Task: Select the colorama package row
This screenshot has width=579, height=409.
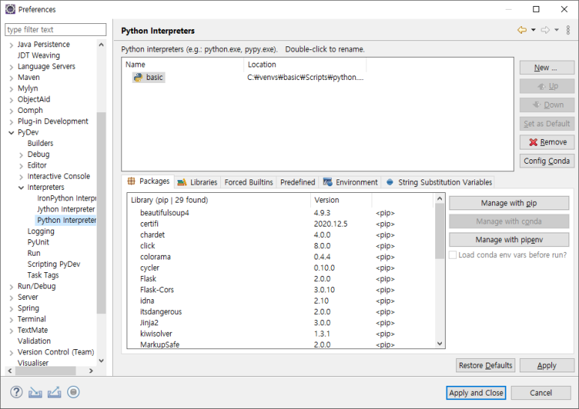Action: tap(281, 256)
